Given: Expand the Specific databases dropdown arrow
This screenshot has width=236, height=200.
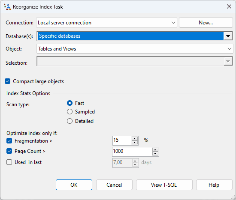Looking at the screenshot, I should pyautogui.click(x=228, y=36).
